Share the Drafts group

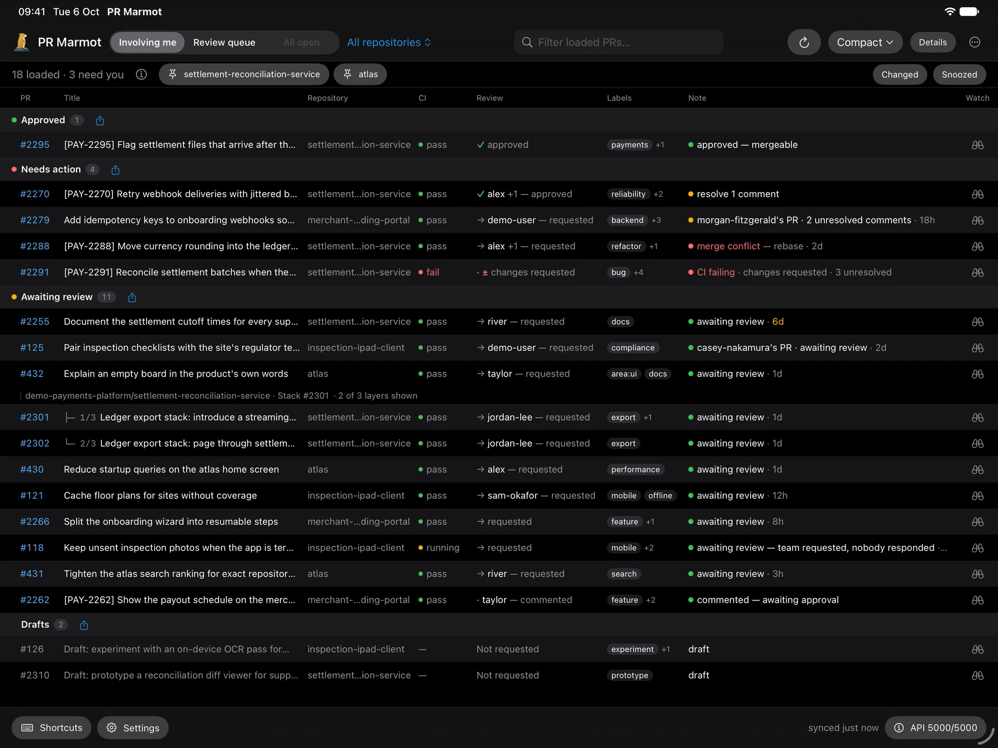point(84,625)
